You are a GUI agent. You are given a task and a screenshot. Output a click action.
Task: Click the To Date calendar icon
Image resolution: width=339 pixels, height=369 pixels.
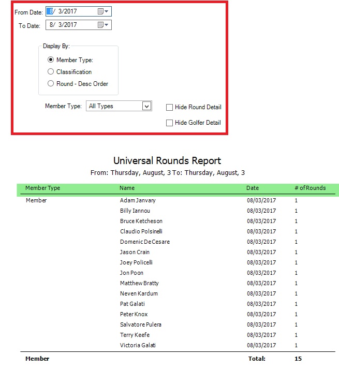[99, 24]
